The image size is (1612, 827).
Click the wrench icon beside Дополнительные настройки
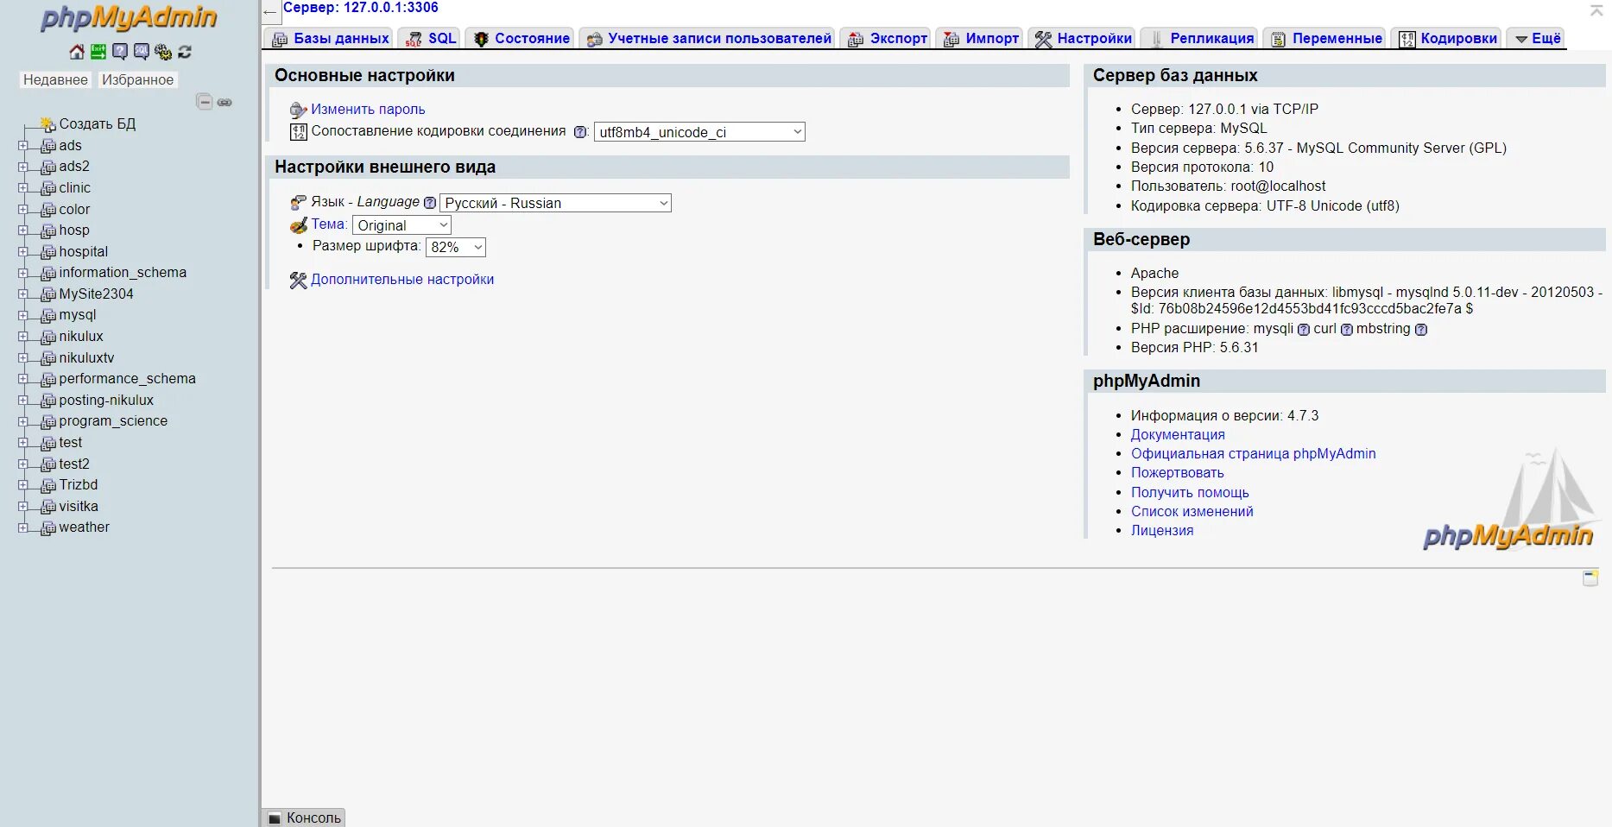click(x=299, y=281)
